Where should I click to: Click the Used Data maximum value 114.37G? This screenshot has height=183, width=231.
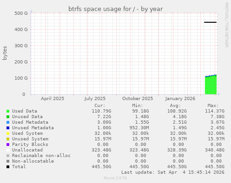pos(215,111)
